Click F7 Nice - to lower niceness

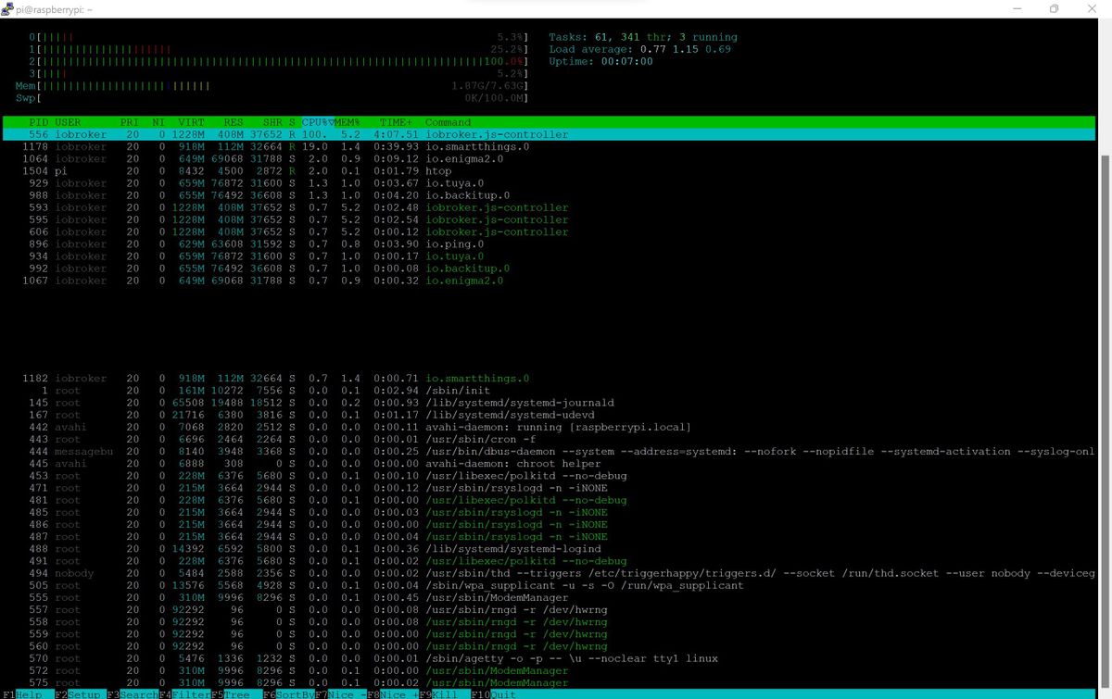pyautogui.click(x=339, y=693)
